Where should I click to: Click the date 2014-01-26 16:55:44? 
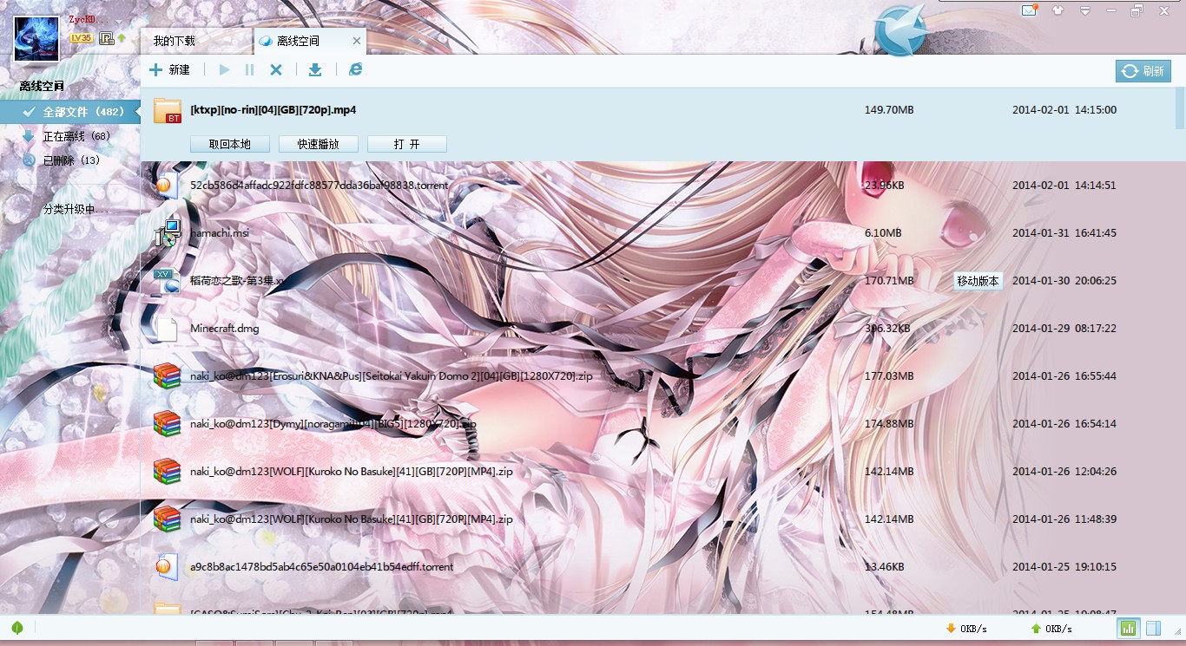[x=1064, y=376]
